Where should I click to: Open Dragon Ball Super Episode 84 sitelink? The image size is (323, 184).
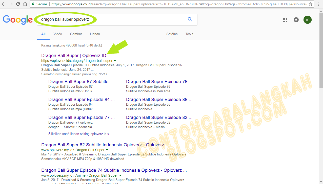[x=82, y=100]
